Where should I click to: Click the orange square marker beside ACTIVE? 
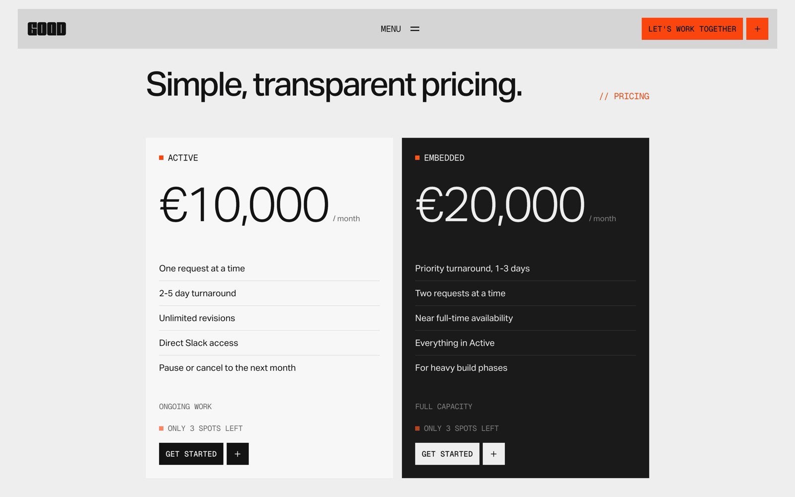pos(161,157)
